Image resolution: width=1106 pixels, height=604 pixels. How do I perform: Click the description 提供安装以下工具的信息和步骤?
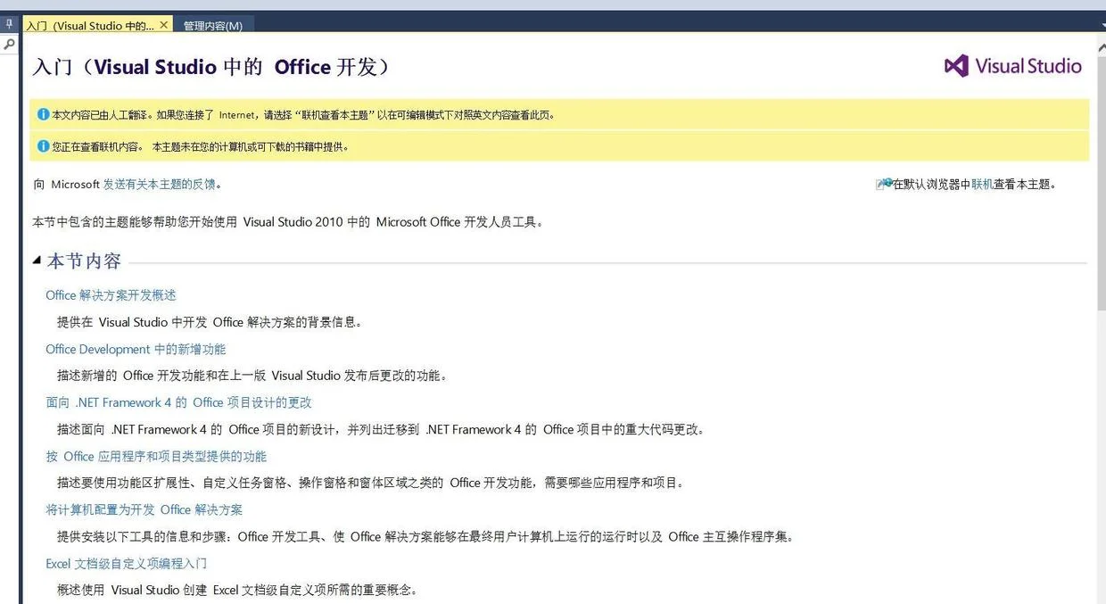coord(425,536)
